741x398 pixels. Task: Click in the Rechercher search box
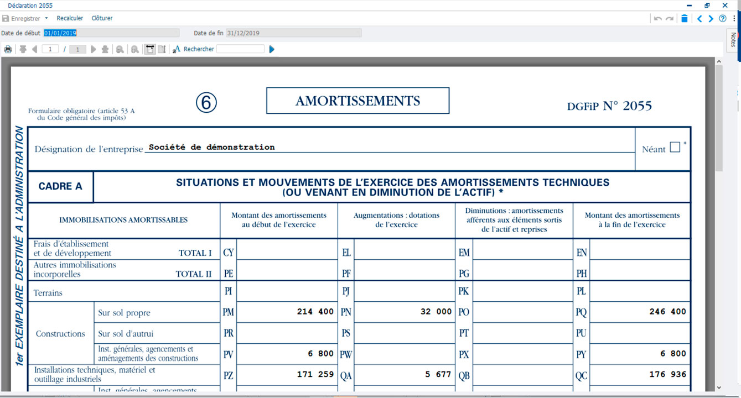point(240,49)
